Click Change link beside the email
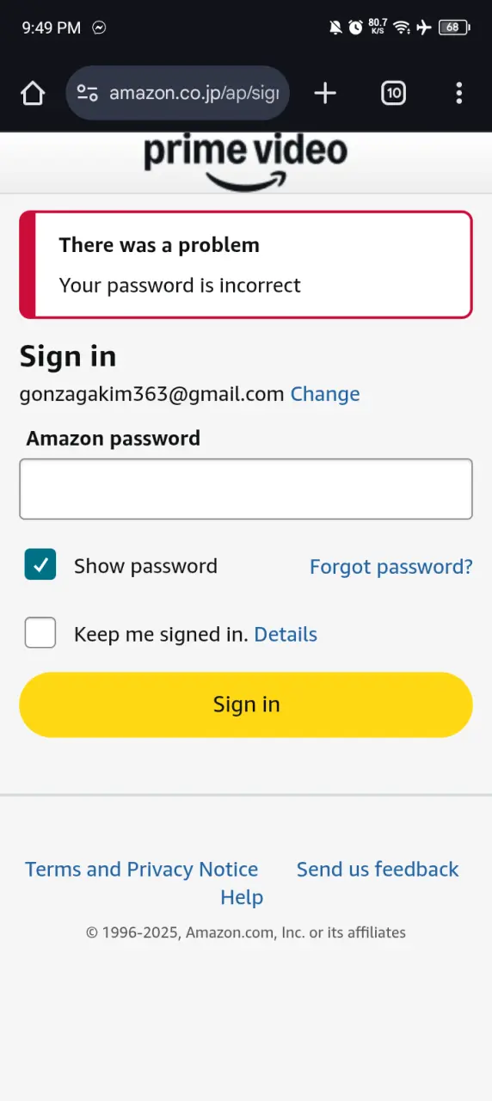Viewport: 492px width, 1101px height. (325, 394)
